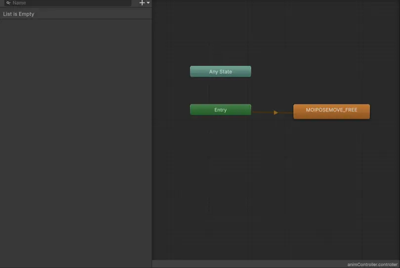This screenshot has height=268, width=400.
Task: Click the orange transition arrowhead after Entry
Action: [x=276, y=113]
